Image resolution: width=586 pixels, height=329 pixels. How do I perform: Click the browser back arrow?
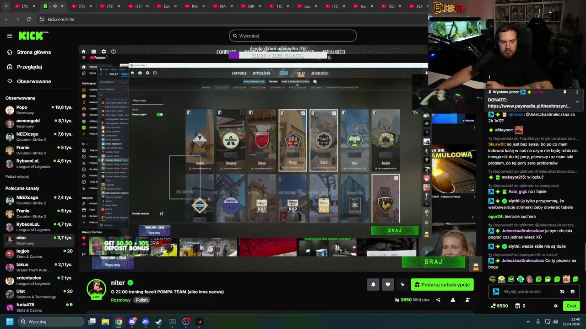tap(6, 19)
